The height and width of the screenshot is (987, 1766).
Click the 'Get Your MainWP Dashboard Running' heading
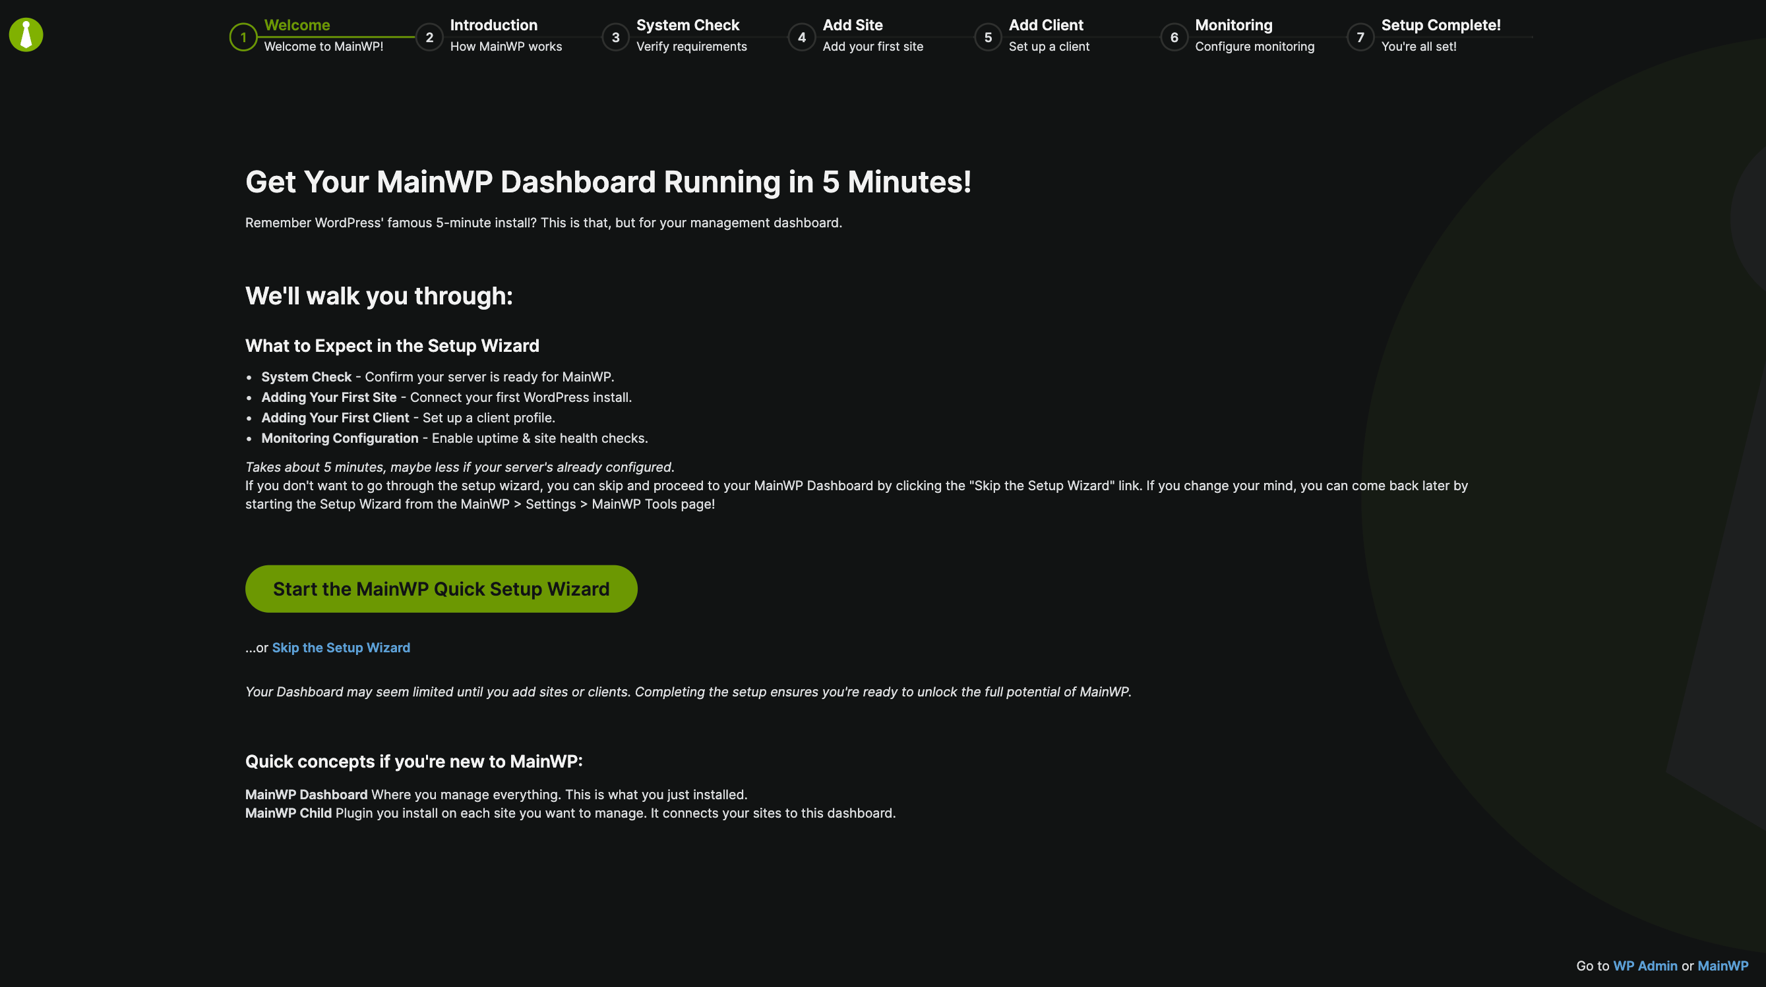click(608, 183)
